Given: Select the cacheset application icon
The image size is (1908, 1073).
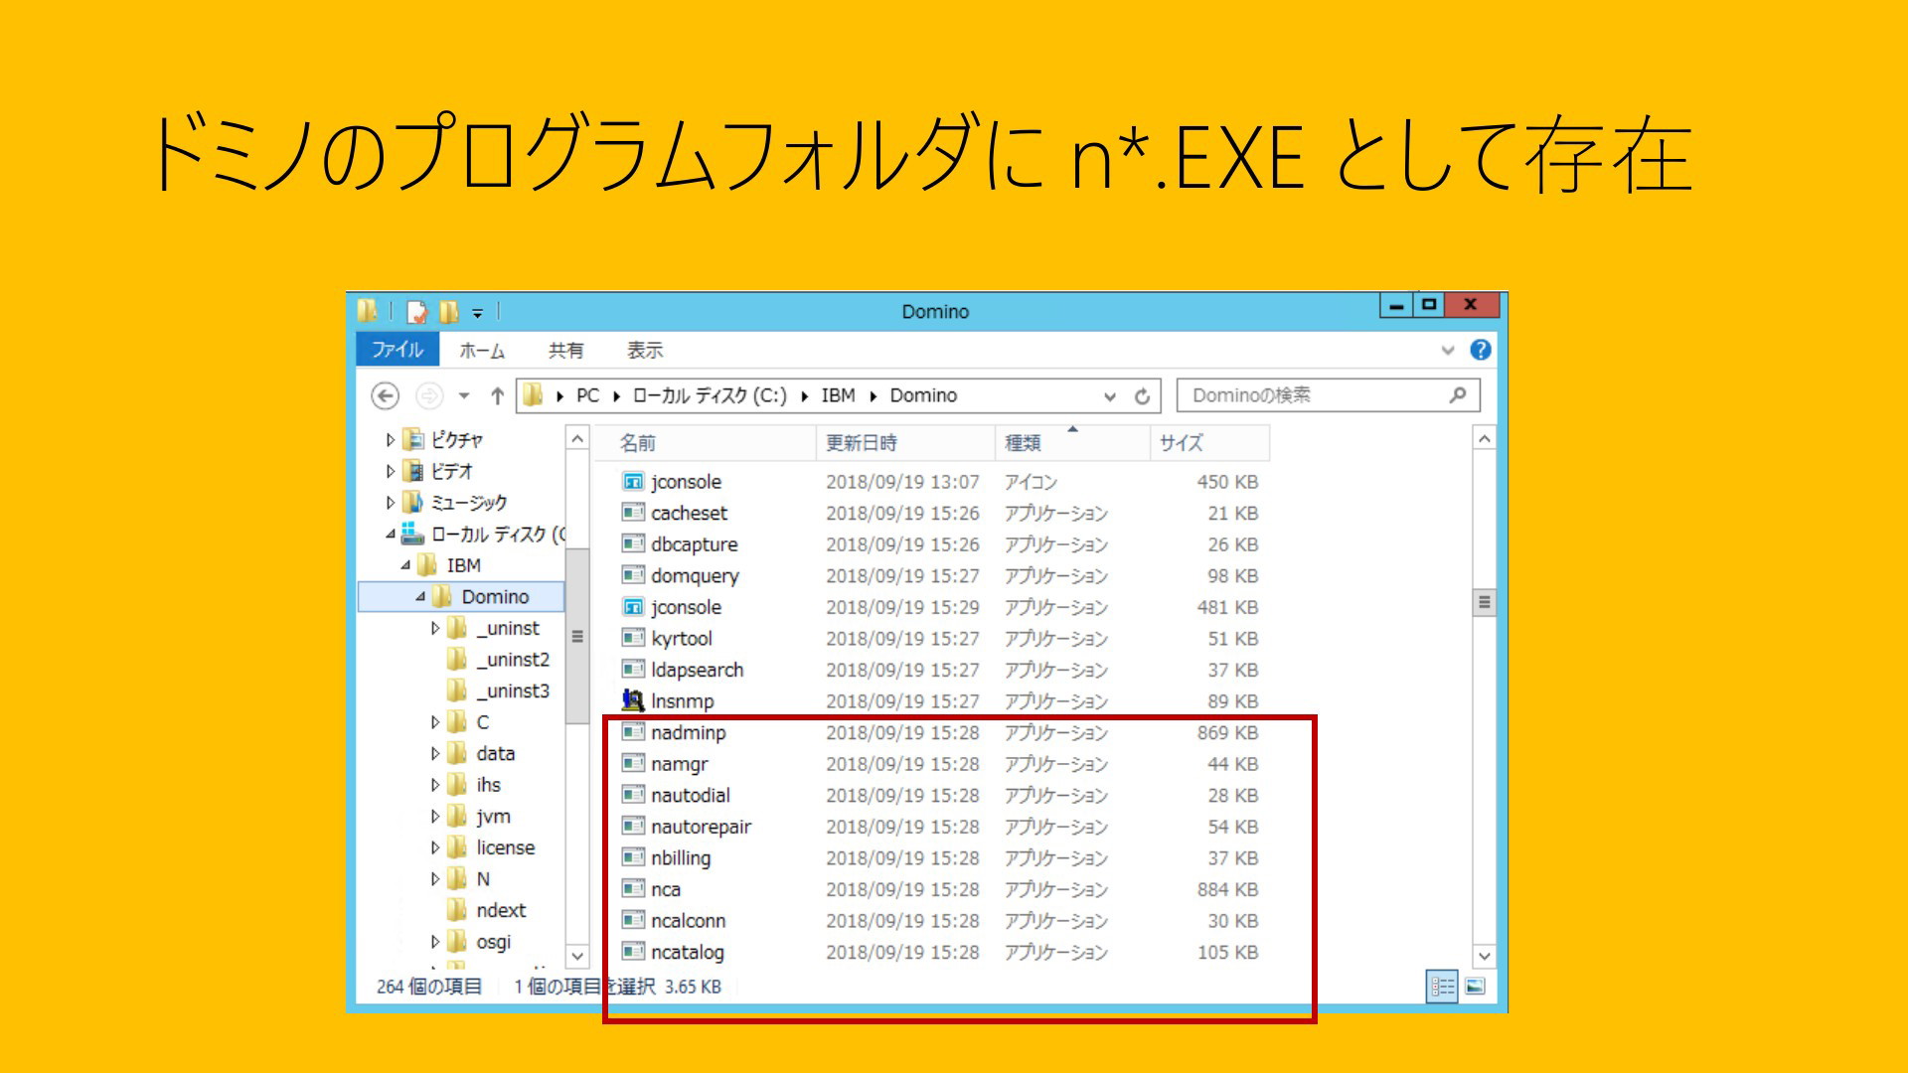Looking at the screenshot, I should 633,513.
